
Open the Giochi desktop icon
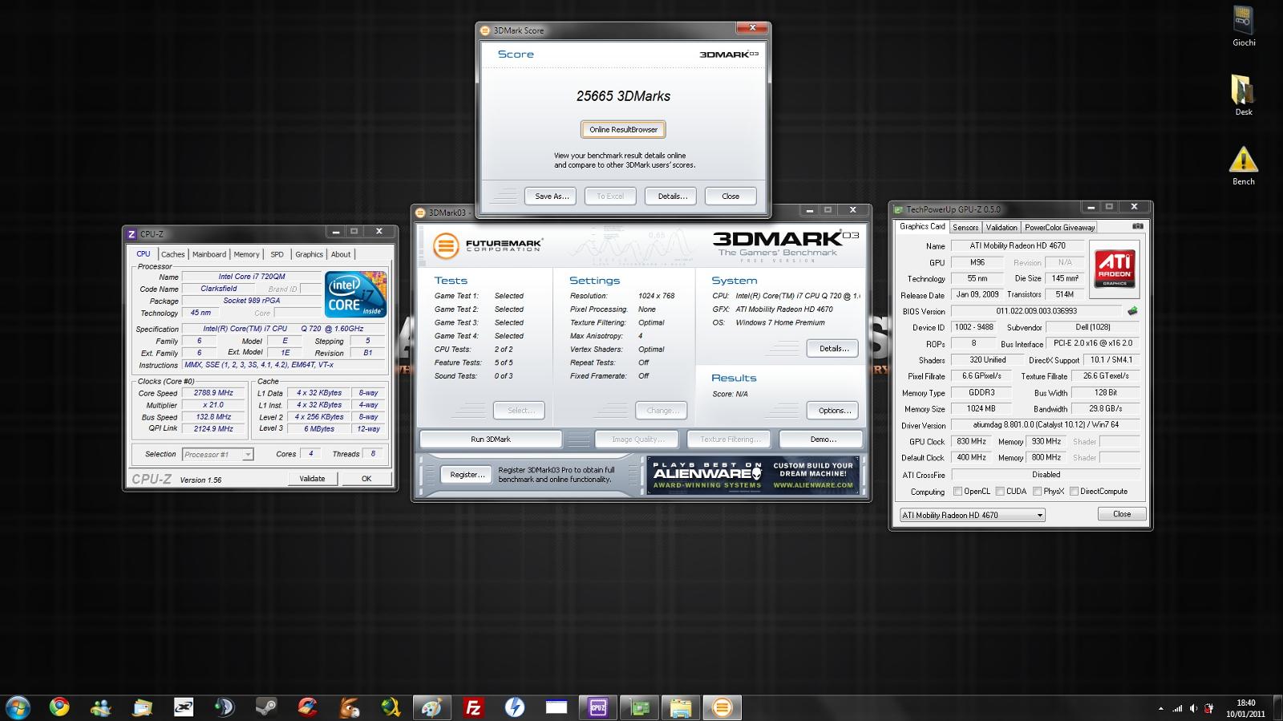coord(1244,26)
